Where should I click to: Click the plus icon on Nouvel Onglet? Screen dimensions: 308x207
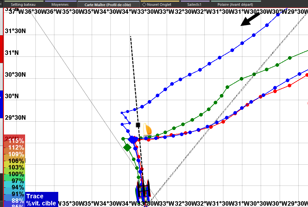[x=144, y=5]
